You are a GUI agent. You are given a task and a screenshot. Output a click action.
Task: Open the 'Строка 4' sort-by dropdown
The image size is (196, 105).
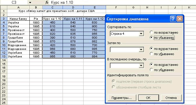141,34
